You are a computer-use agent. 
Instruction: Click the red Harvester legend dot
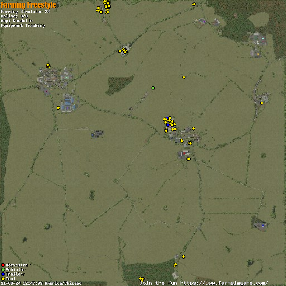(x=3, y=265)
